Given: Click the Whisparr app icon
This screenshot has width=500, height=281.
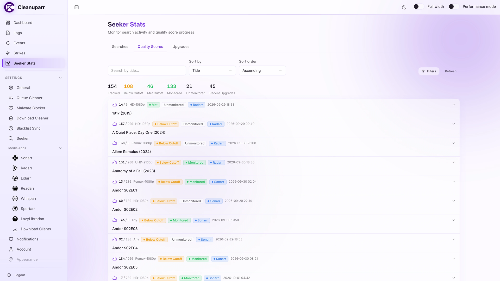Looking at the screenshot, I should (x=15, y=199).
